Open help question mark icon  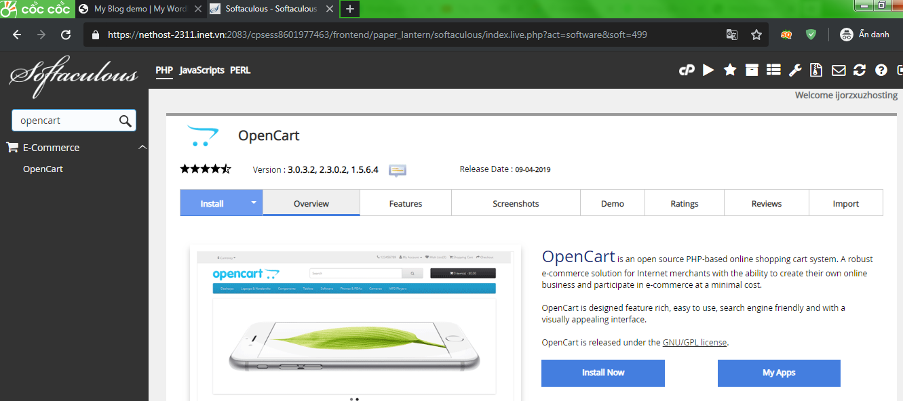pyautogui.click(x=881, y=70)
